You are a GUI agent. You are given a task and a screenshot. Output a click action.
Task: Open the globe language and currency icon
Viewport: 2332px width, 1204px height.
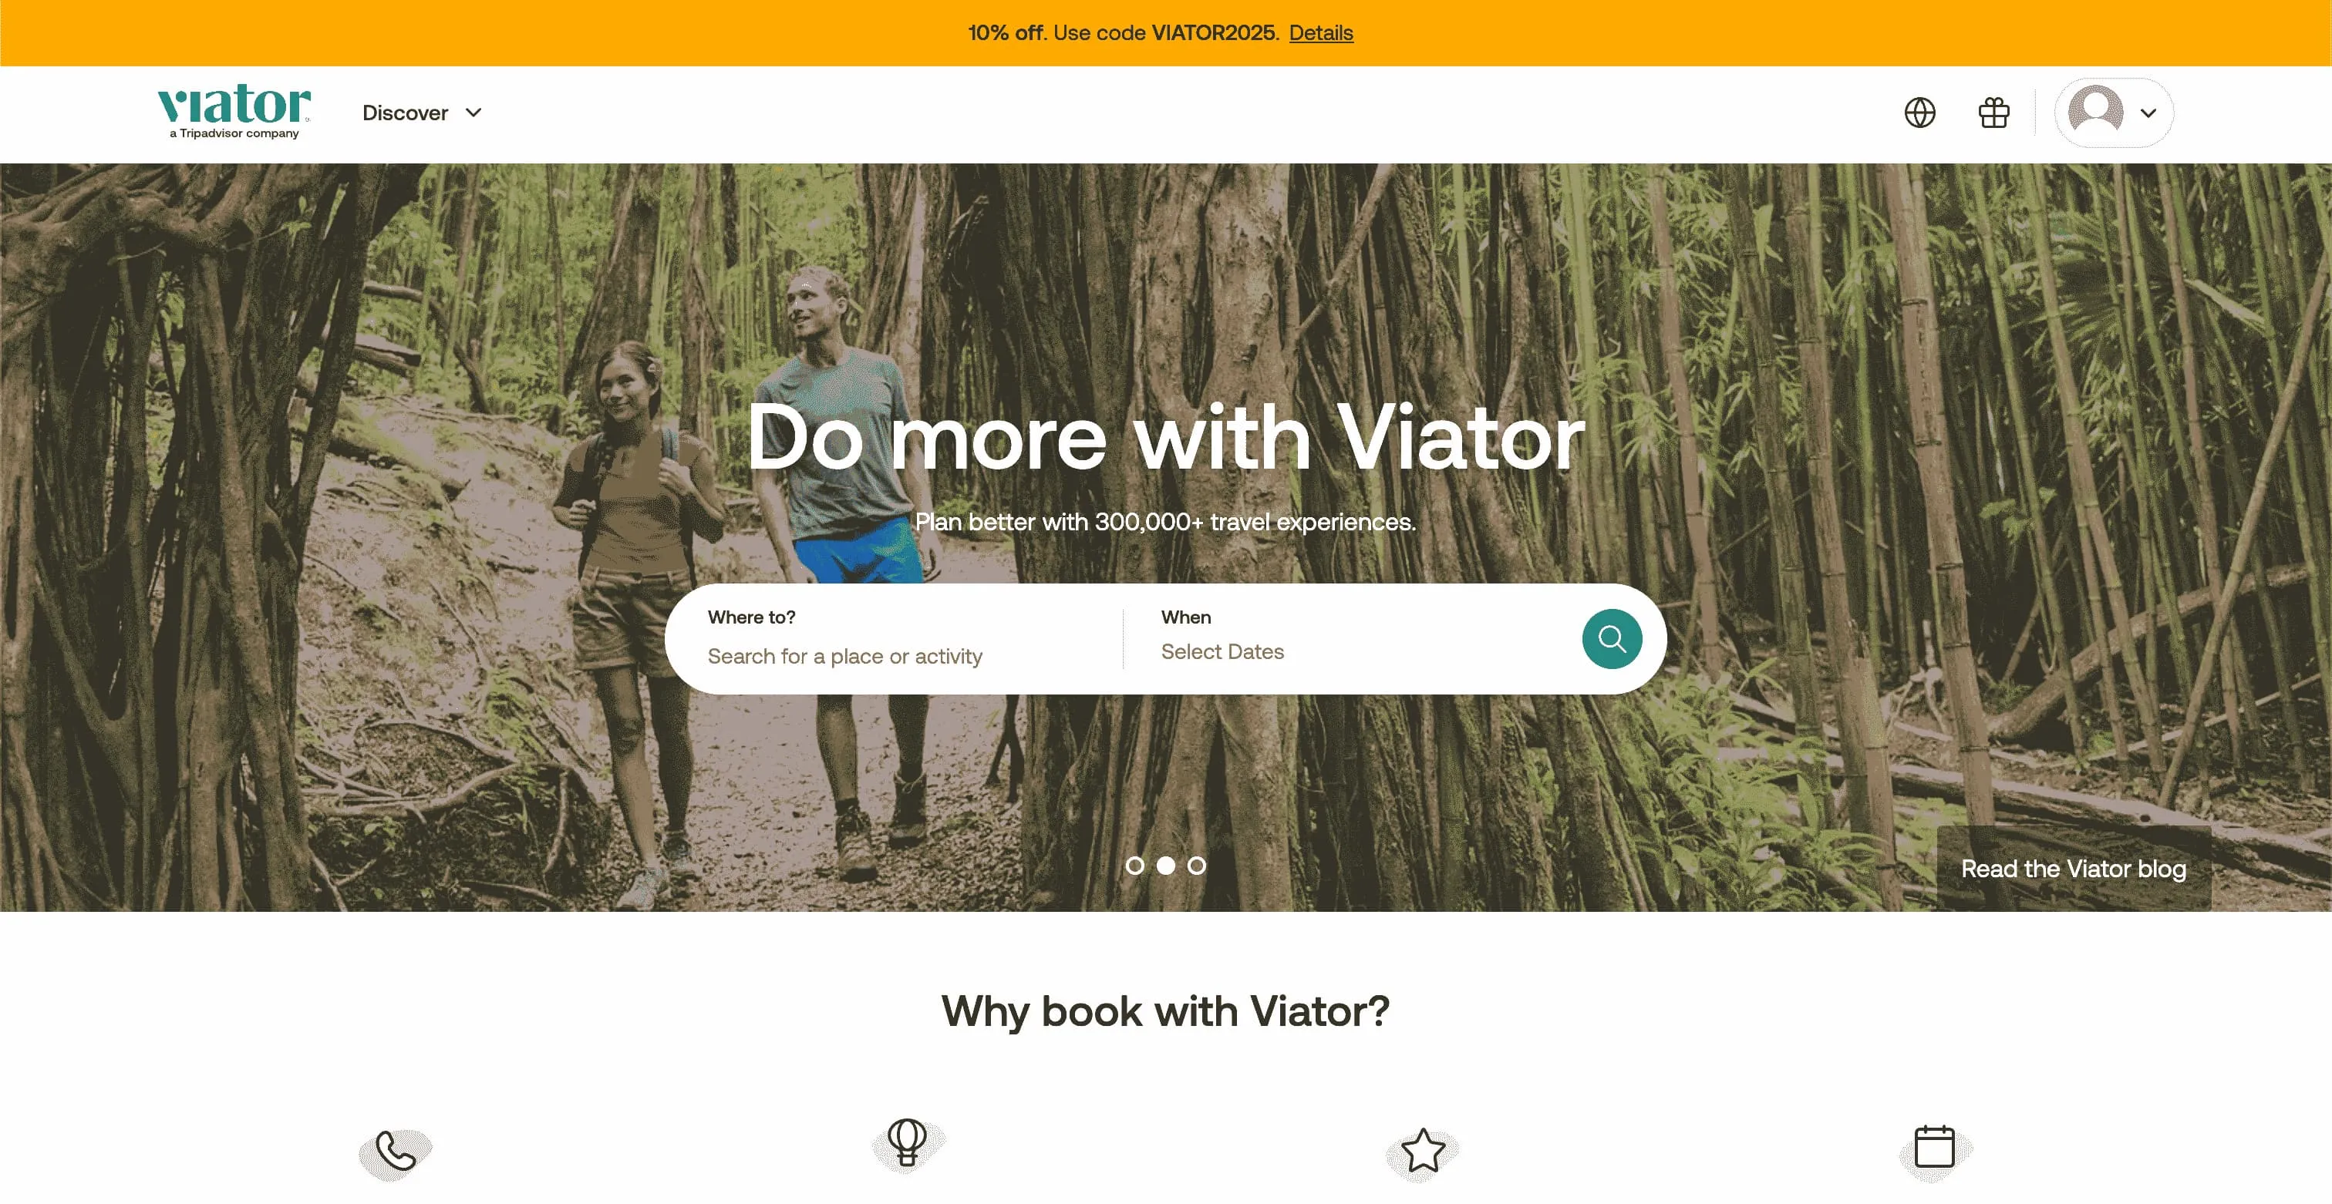1919,113
